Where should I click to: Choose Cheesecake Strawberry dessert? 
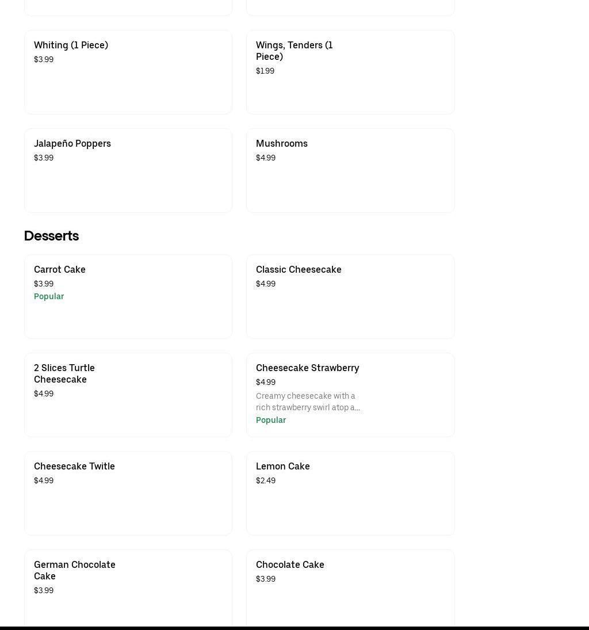pyautogui.click(x=350, y=395)
